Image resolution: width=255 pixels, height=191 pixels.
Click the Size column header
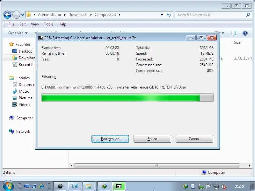pyautogui.click(x=237, y=42)
